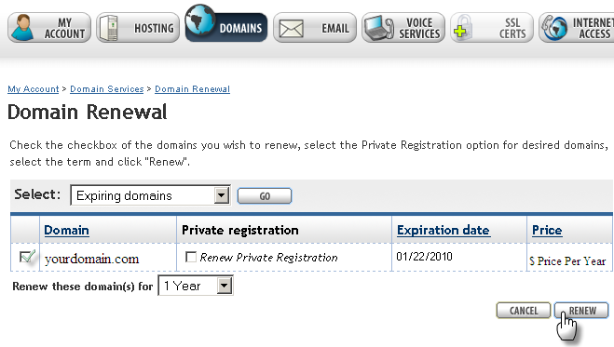Screen dimensions: 614x347
Task: Open the 1 Year term dropdown
Action: 196,286
